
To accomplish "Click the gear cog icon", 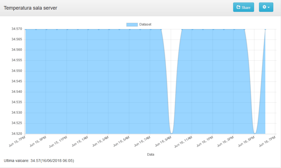I will click(x=264, y=7).
